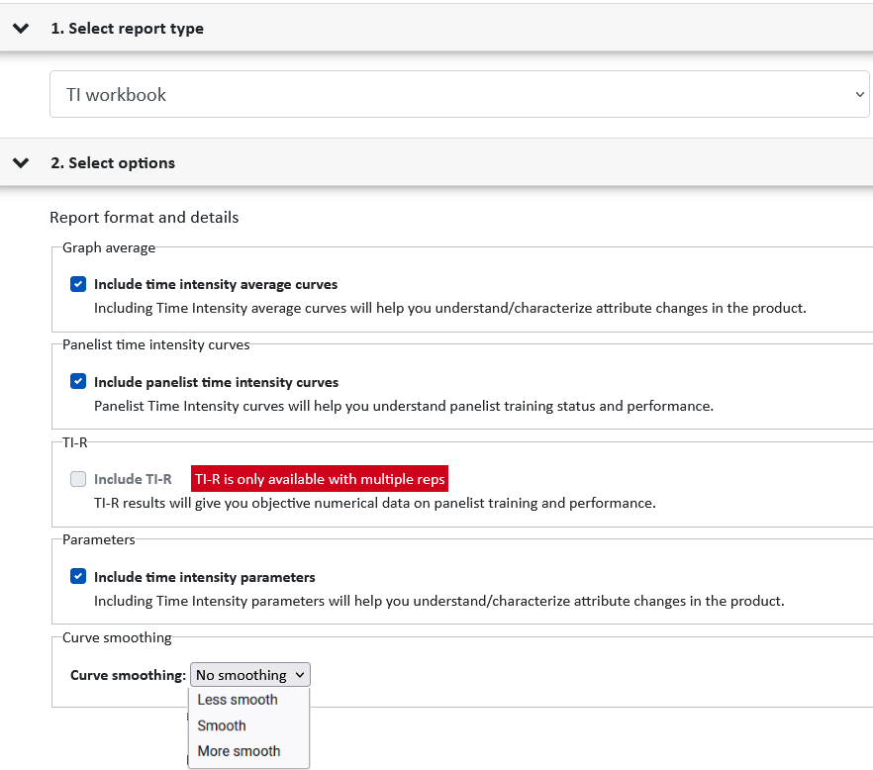Click the red TI-R multiple reps warning badge
The image size is (873, 770).
[320, 479]
